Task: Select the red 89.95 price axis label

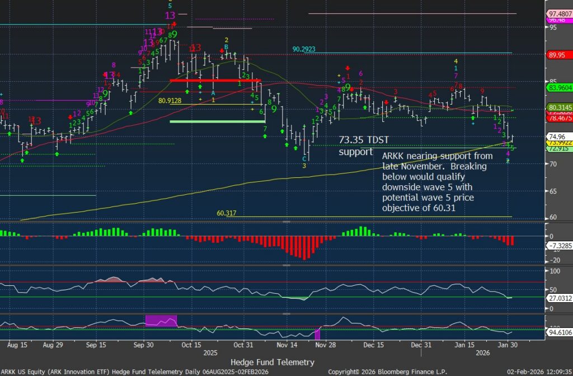Action: [x=557, y=55]
